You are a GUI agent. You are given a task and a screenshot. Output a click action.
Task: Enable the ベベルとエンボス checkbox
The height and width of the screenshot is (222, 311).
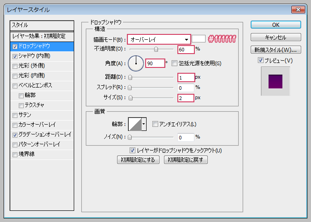point(15,86)
